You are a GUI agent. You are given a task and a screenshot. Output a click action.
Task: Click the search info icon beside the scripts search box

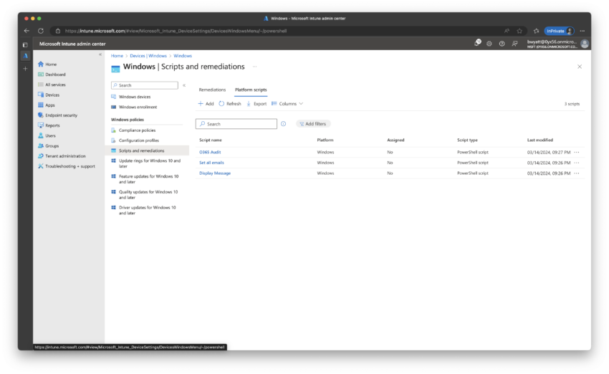click(283, 123)
